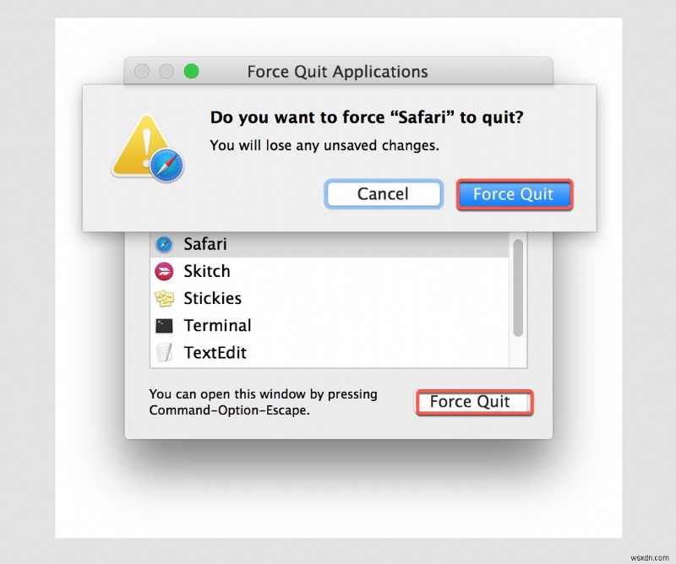Select Skitch from the applications list
This screenshot has height=564, width=676.
pyautogui.click(x=207, y=271)
